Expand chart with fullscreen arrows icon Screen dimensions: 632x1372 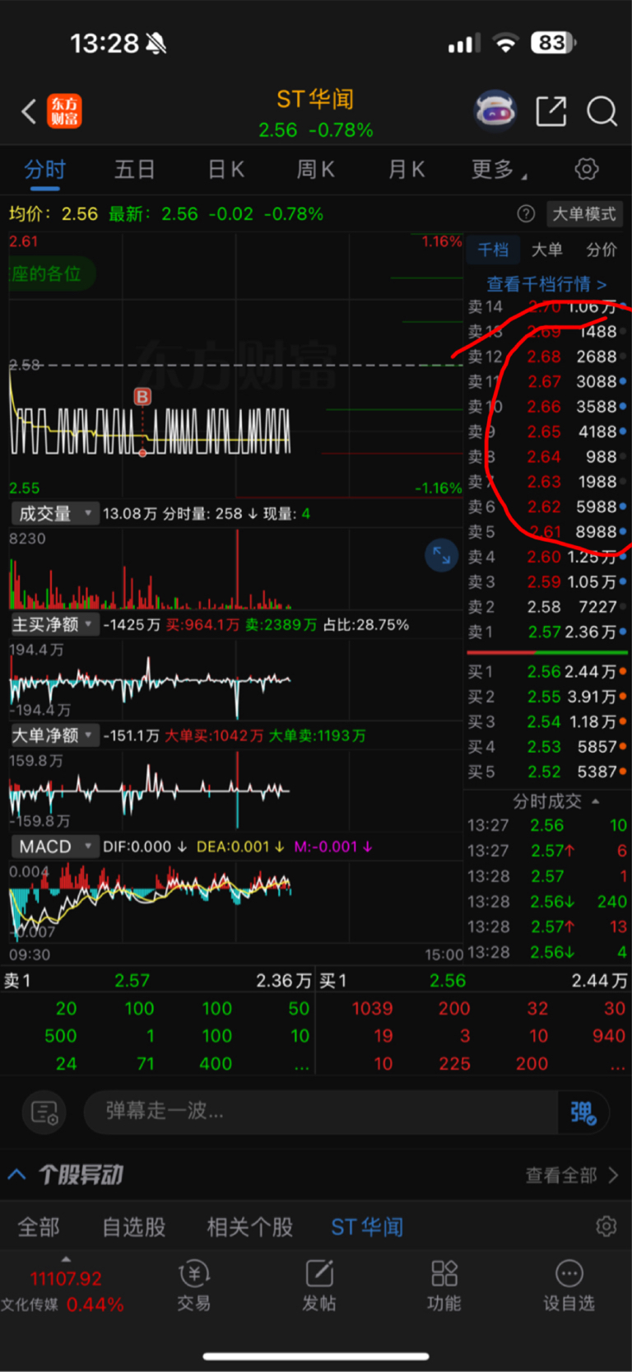pyautogui.click(x=441, y=555)
